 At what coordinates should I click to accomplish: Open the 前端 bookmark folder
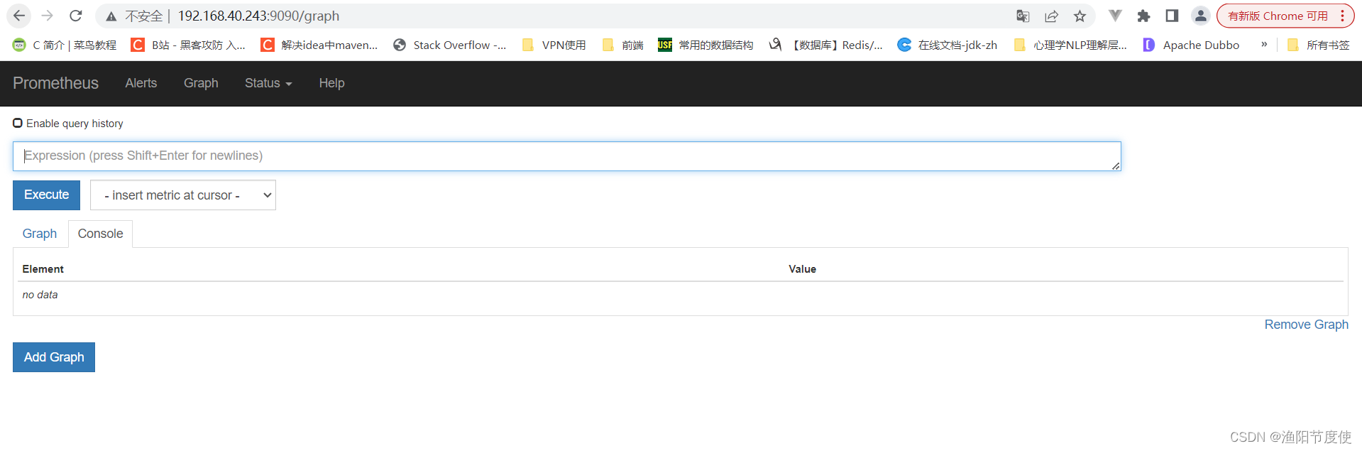tap(622, 45)
